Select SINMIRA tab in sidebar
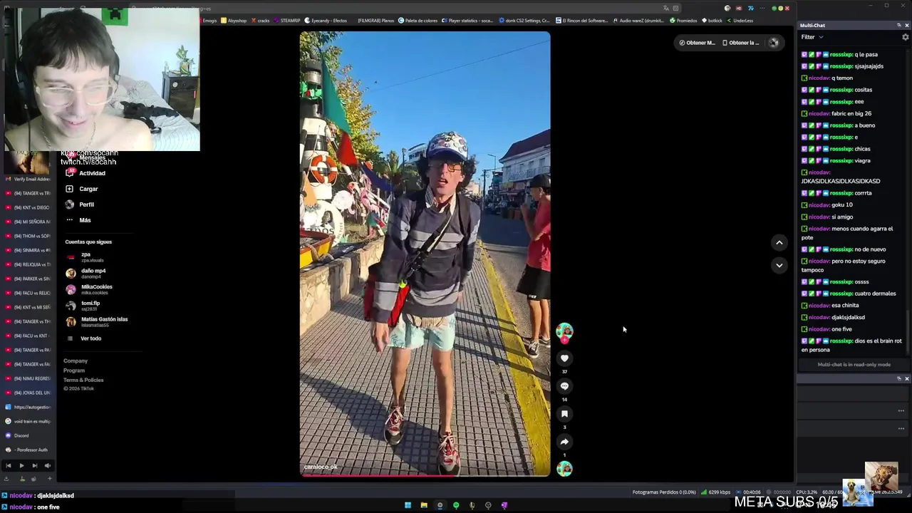Screen dimensions: 912x513 tap(28, 250)
